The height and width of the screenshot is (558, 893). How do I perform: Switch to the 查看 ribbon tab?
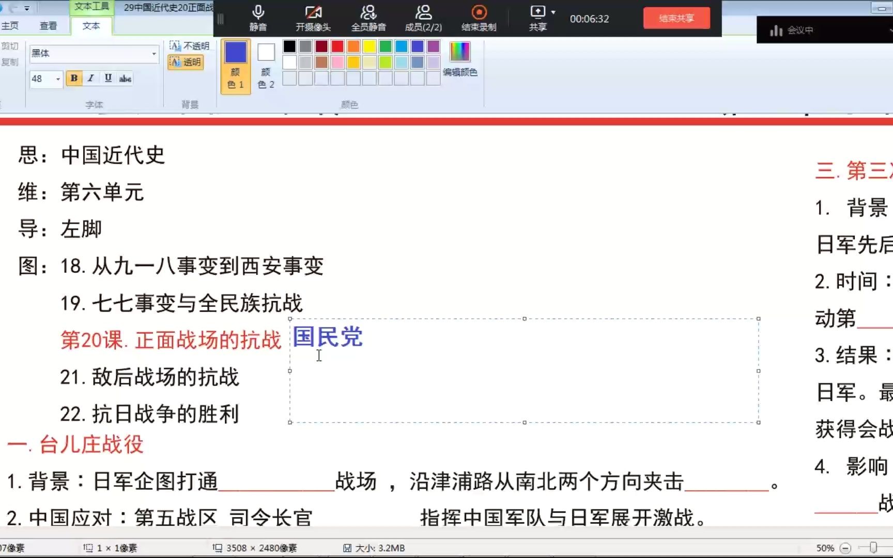(48, 26)
